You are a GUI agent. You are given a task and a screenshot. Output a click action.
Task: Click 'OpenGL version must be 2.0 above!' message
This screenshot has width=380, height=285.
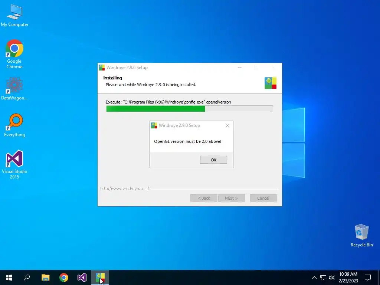187,141
